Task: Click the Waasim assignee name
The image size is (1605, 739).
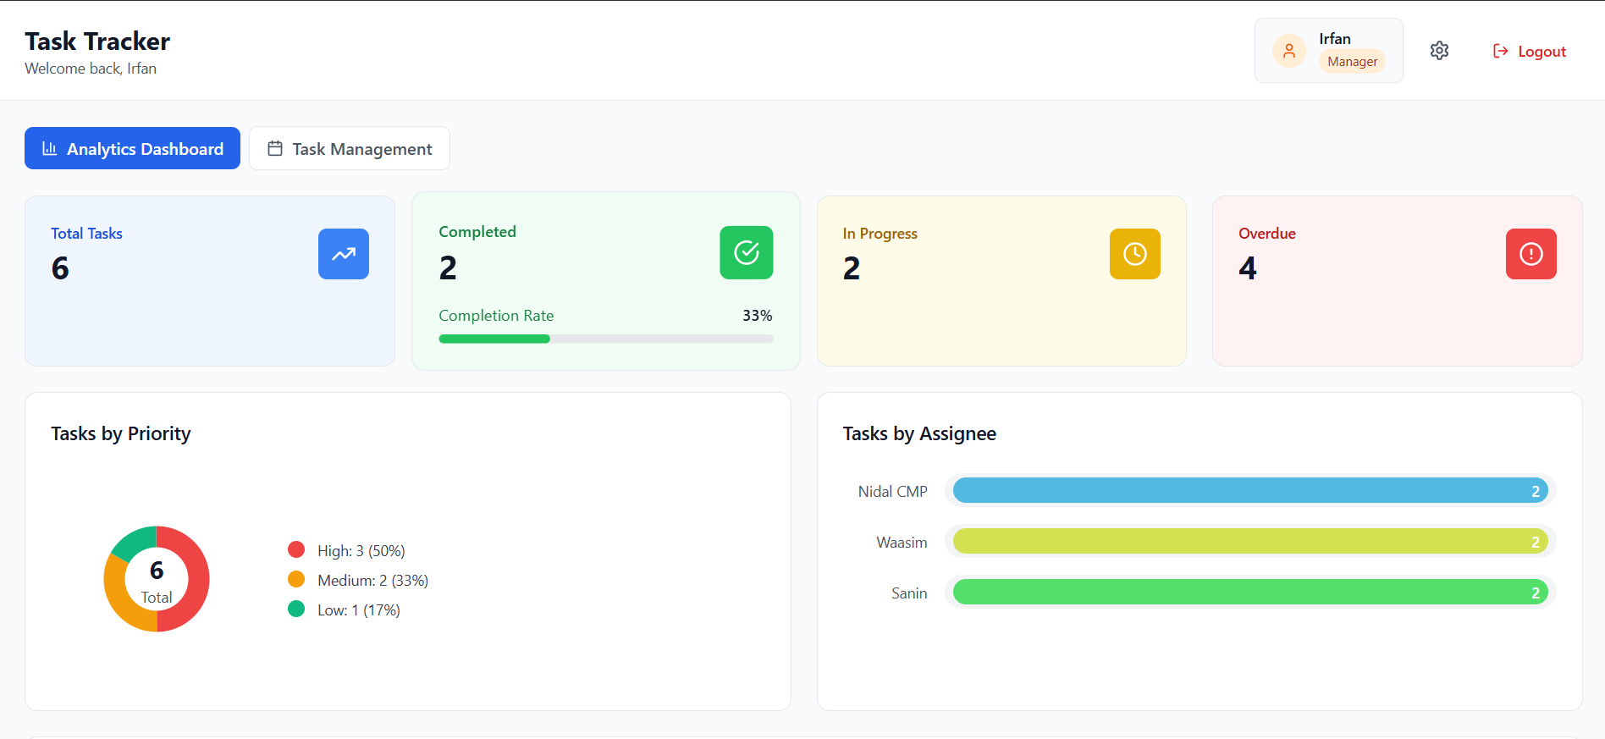Action: (x=902, y=543)
